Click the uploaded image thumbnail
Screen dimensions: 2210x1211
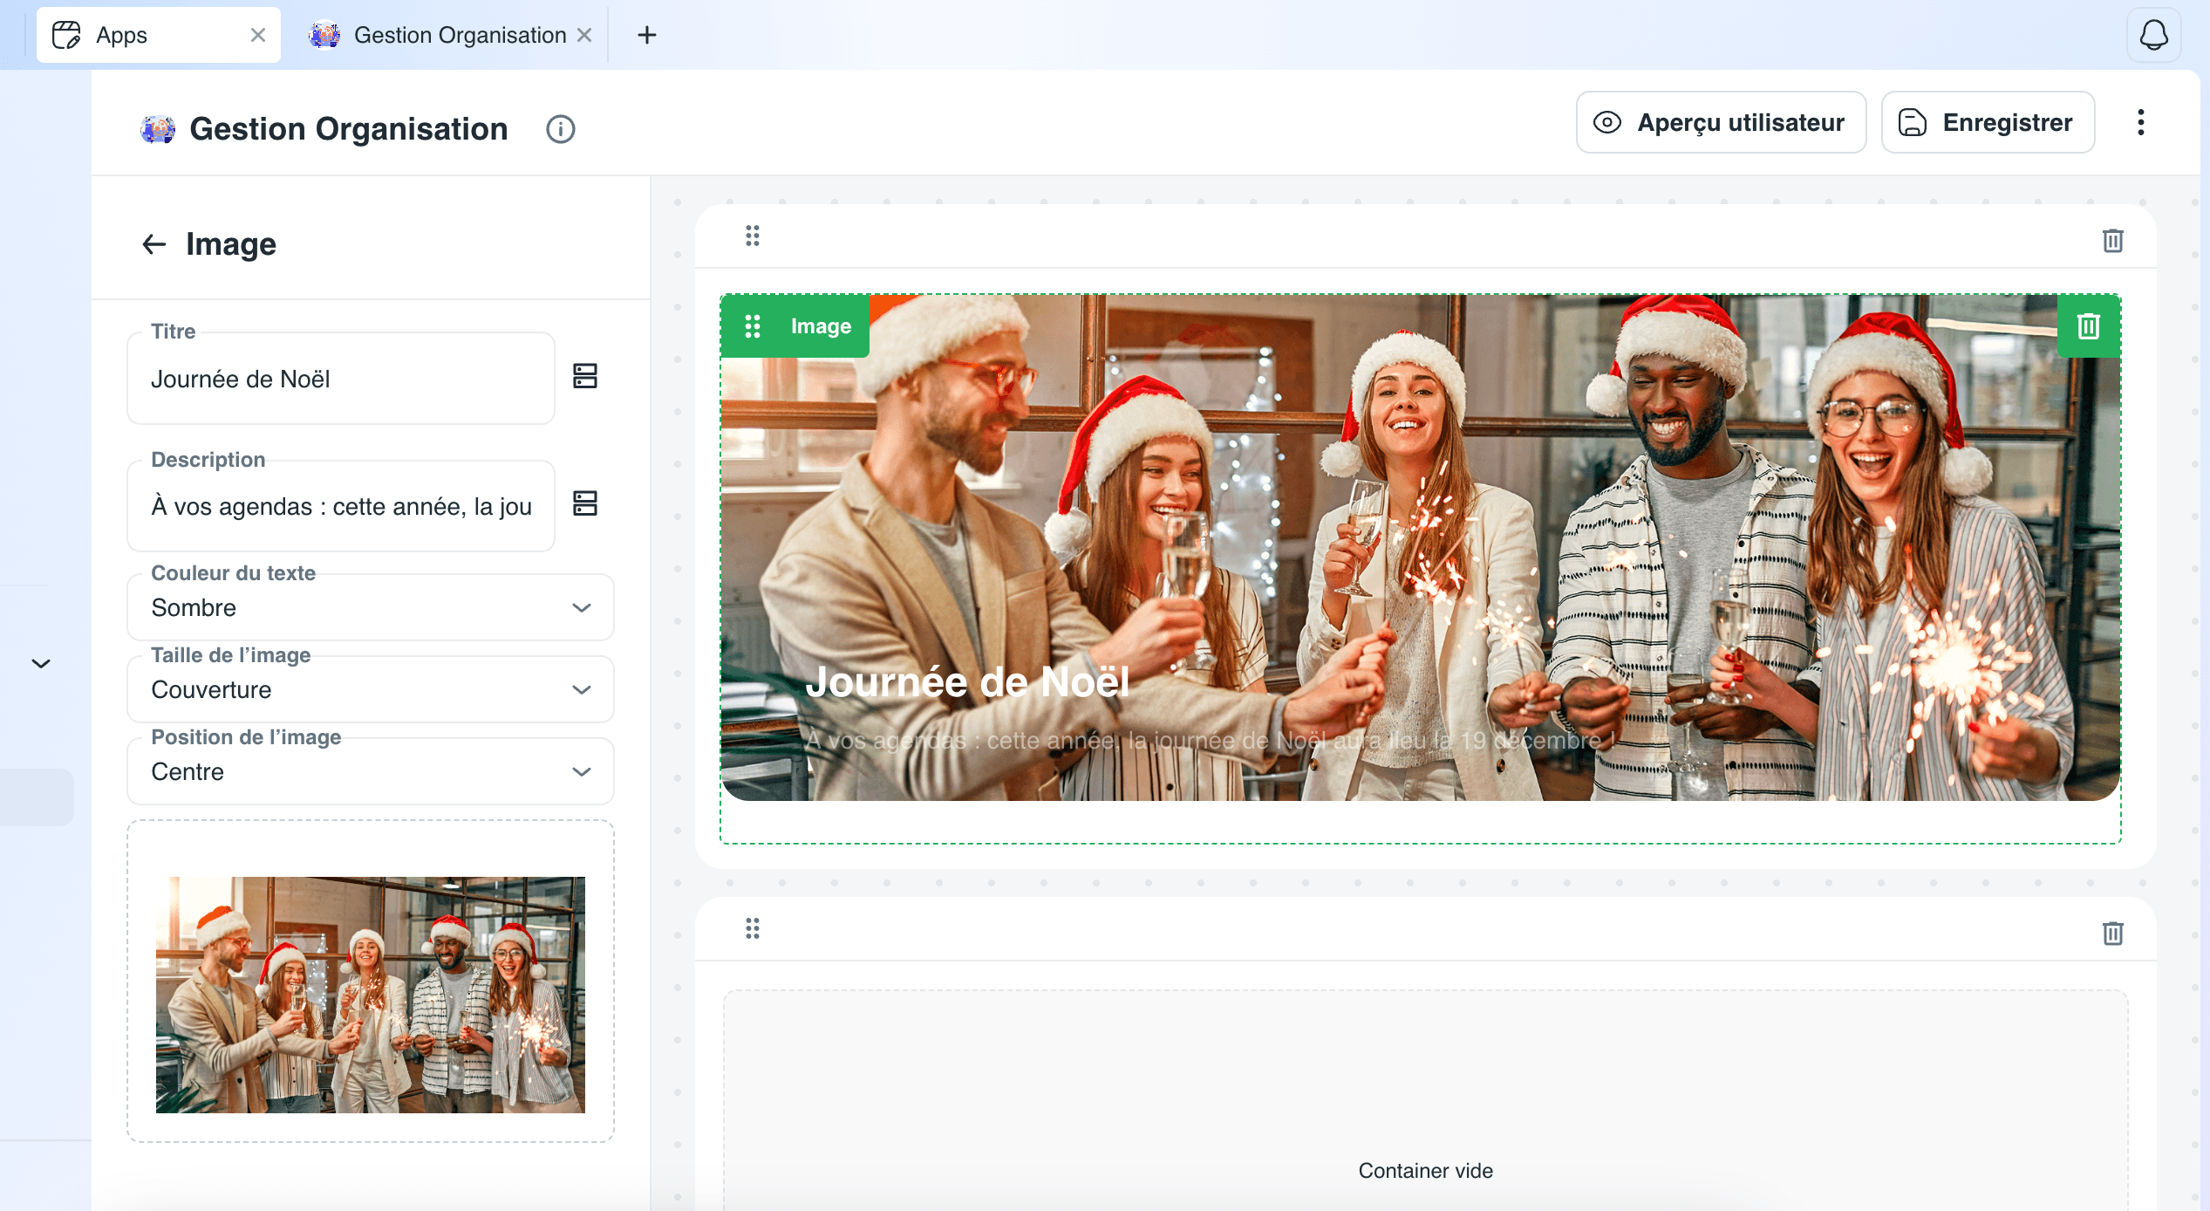click(x=371, y=995)
